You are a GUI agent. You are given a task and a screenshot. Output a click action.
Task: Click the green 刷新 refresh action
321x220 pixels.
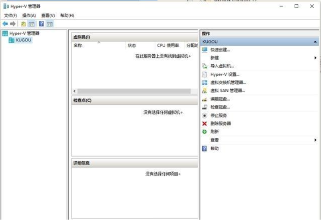pos(215,132)
